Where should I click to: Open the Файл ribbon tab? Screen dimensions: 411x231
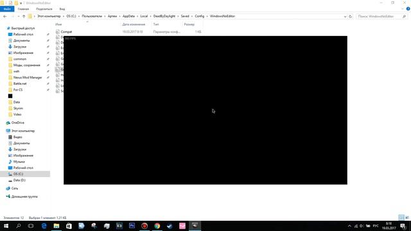pos(7,9)
